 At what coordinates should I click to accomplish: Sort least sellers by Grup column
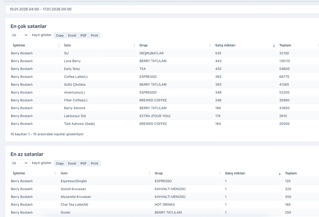[188, 173]
